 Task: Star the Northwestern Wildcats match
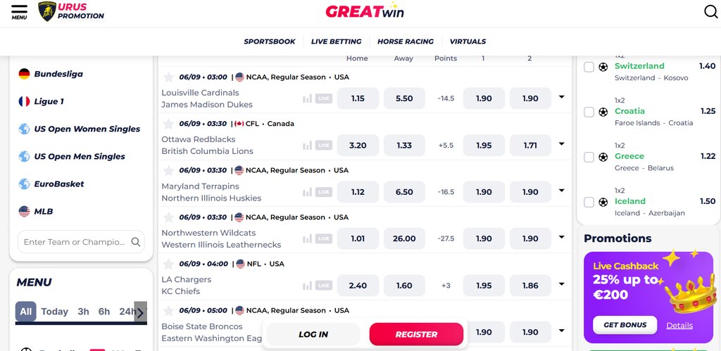click(x=169, y=217)
